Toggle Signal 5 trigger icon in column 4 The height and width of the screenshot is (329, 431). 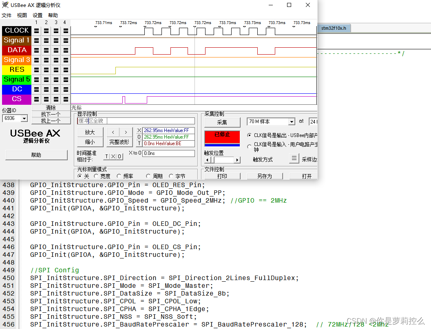point(66,80)
